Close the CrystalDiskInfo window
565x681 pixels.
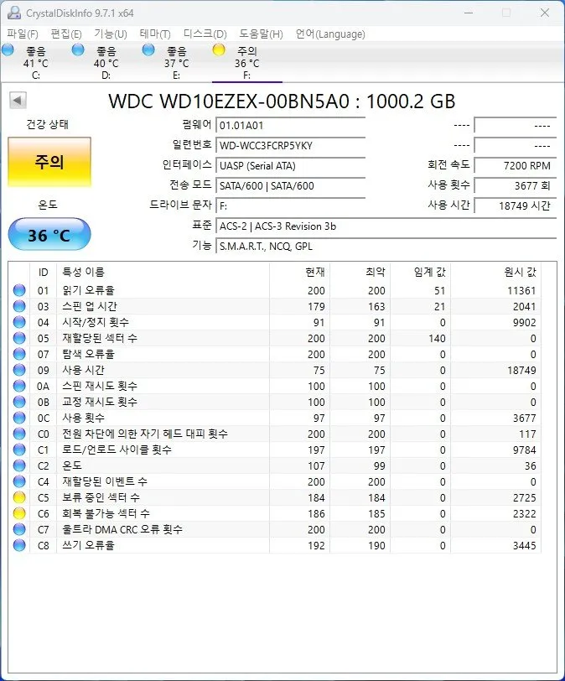545,13
